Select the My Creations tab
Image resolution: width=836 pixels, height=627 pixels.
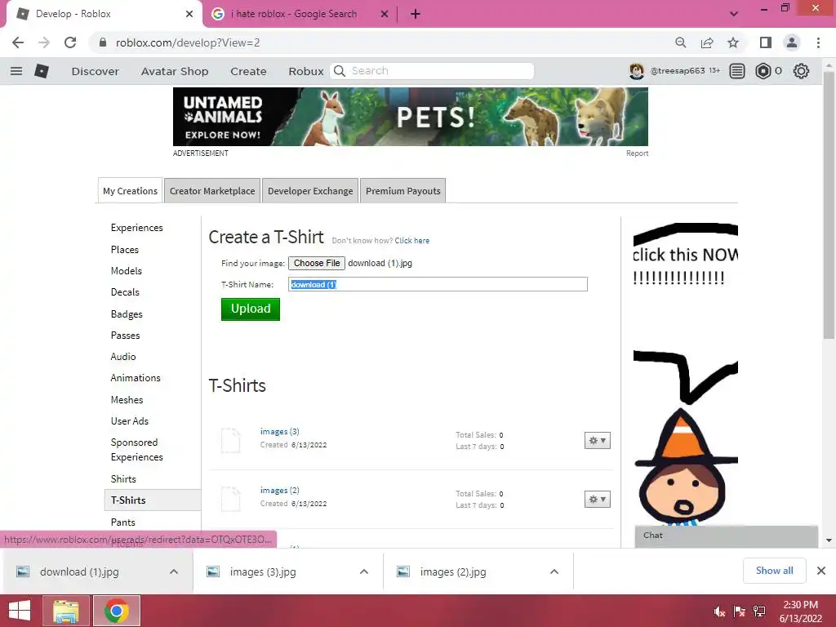click(x=130, y=191)
